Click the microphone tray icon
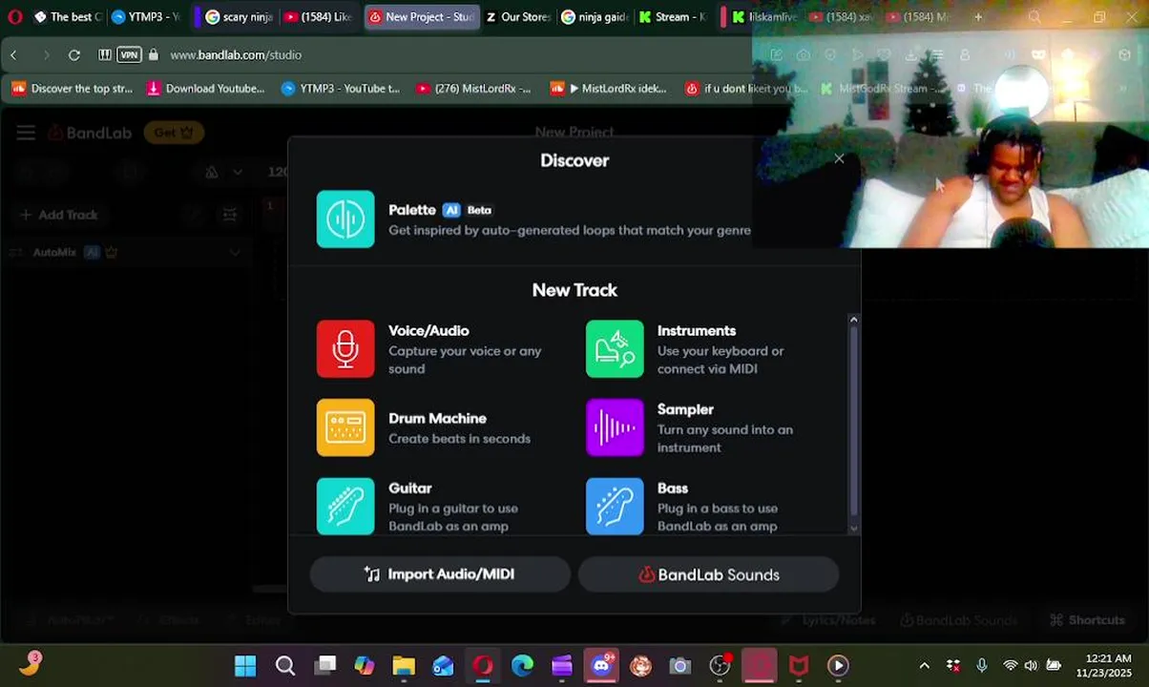Screen dimensions: 1149x687 pyautogui.click(x=982, y=666)
